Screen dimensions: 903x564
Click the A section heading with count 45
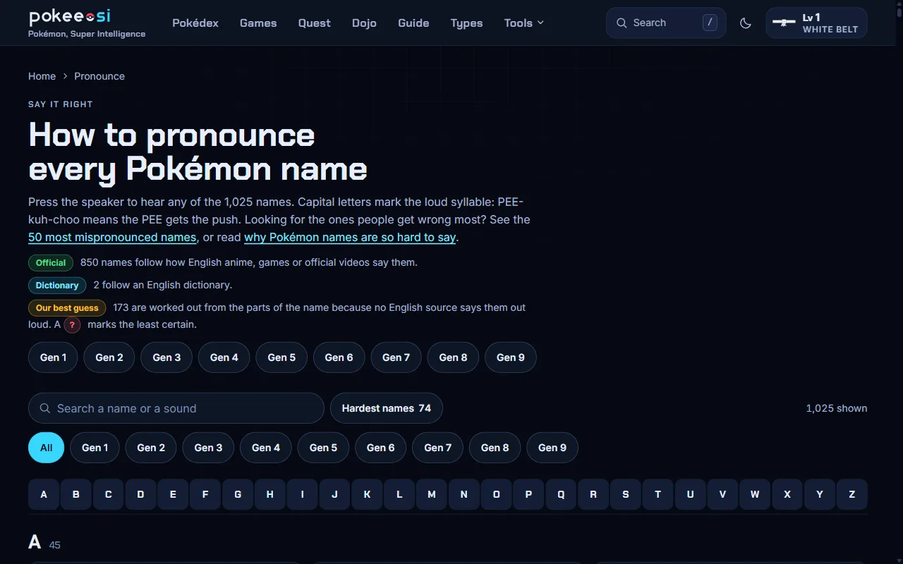44,542
